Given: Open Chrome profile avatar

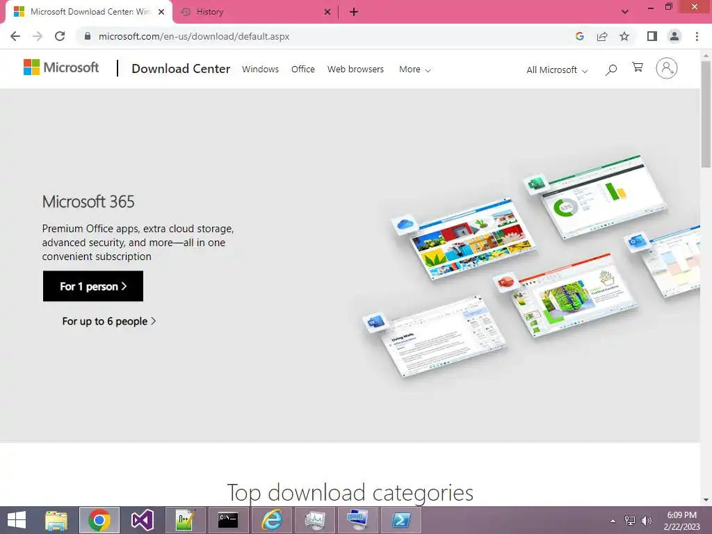Looking at the screenshot, I should (x=674, y=36).
